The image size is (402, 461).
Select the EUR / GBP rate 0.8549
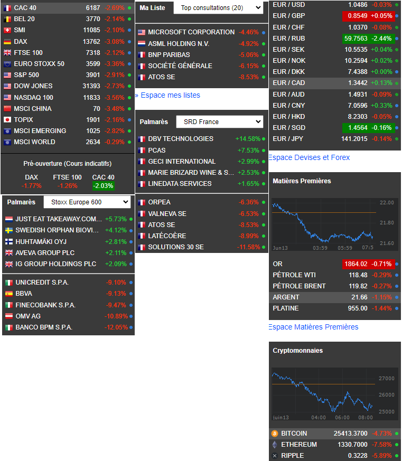pos(358,16)
